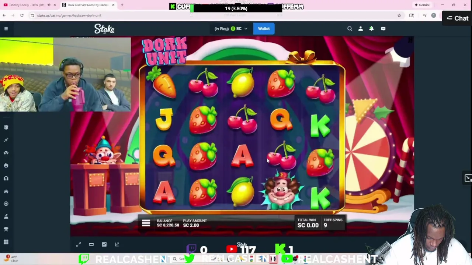
Task: Click the FREE SPINS 9 counter
Action: [x=333, y=223]
